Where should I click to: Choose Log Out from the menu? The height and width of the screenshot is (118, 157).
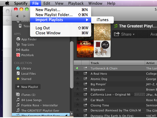(x=61, y=28)
